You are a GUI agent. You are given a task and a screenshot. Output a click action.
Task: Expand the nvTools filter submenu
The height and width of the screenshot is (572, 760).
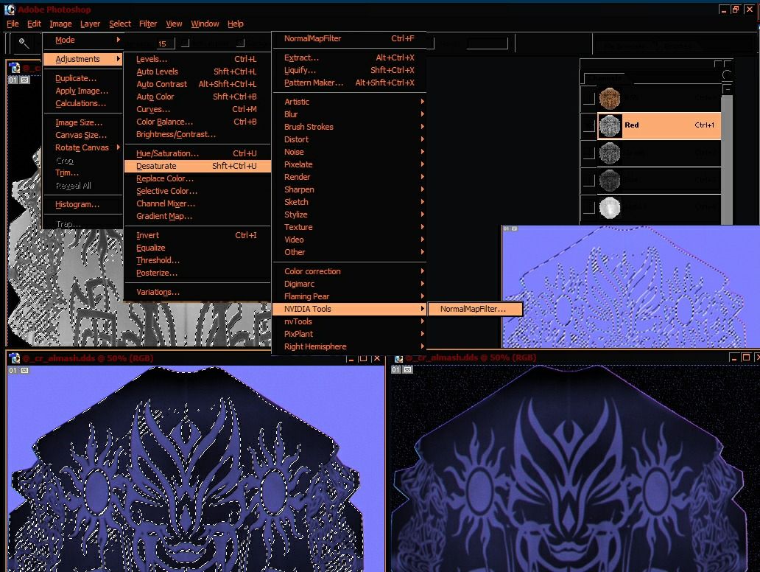[x=349, y=321]
